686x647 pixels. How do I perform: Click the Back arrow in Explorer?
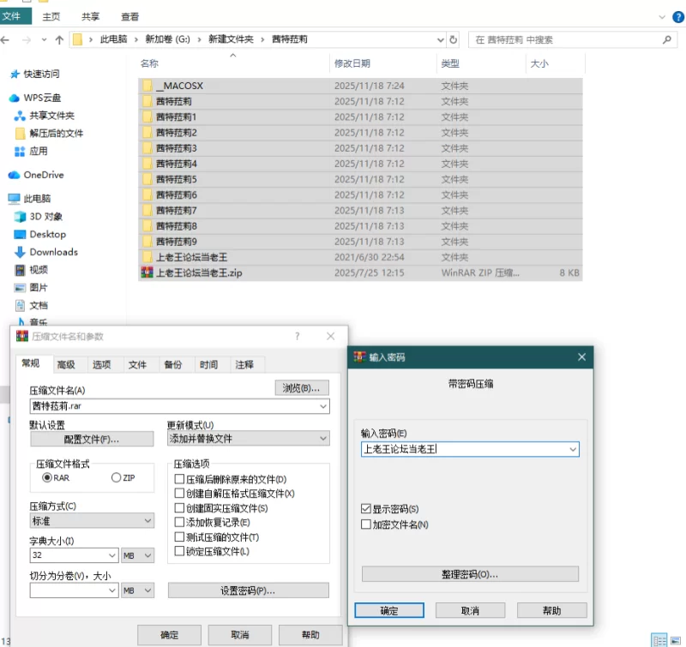point(5,40)
